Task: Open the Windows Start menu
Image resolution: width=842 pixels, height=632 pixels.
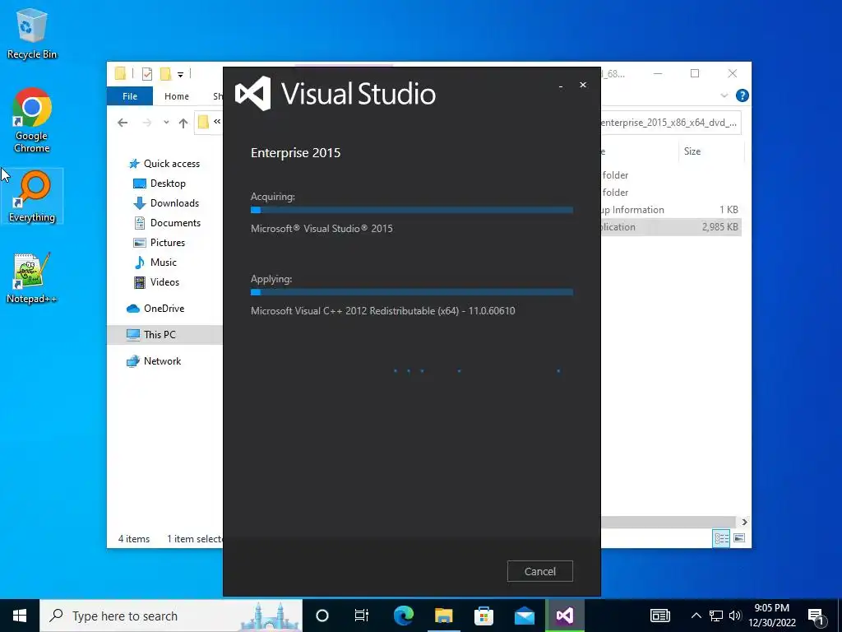Action: pyautogui.click(x=20, y=616)
